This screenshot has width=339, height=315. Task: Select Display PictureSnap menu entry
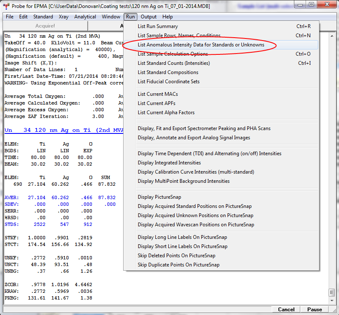pyautogui.click(x=159, y=197)
